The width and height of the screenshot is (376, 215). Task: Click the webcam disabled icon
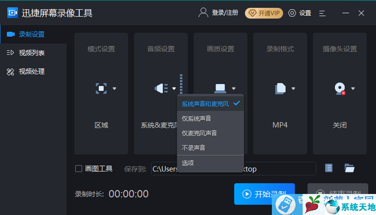(x=340, y=88)
